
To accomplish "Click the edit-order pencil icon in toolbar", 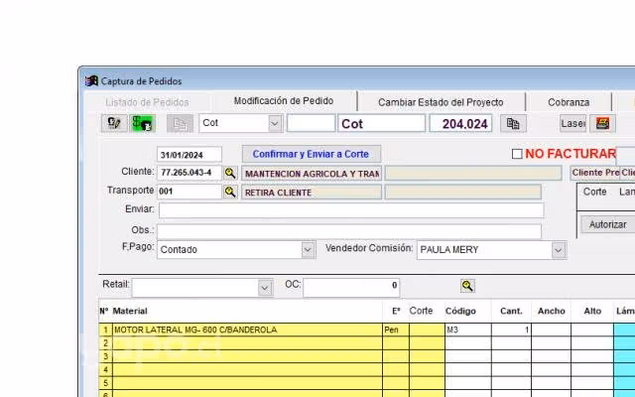I will tap(114, 123).
